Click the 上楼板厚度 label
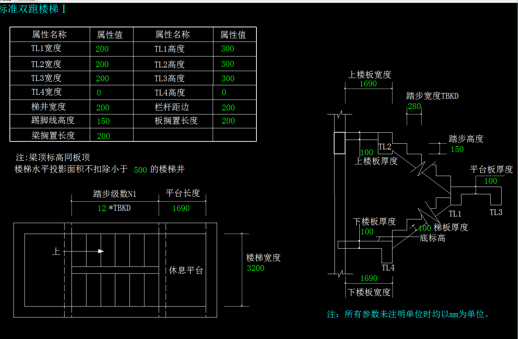 (376, 161)
